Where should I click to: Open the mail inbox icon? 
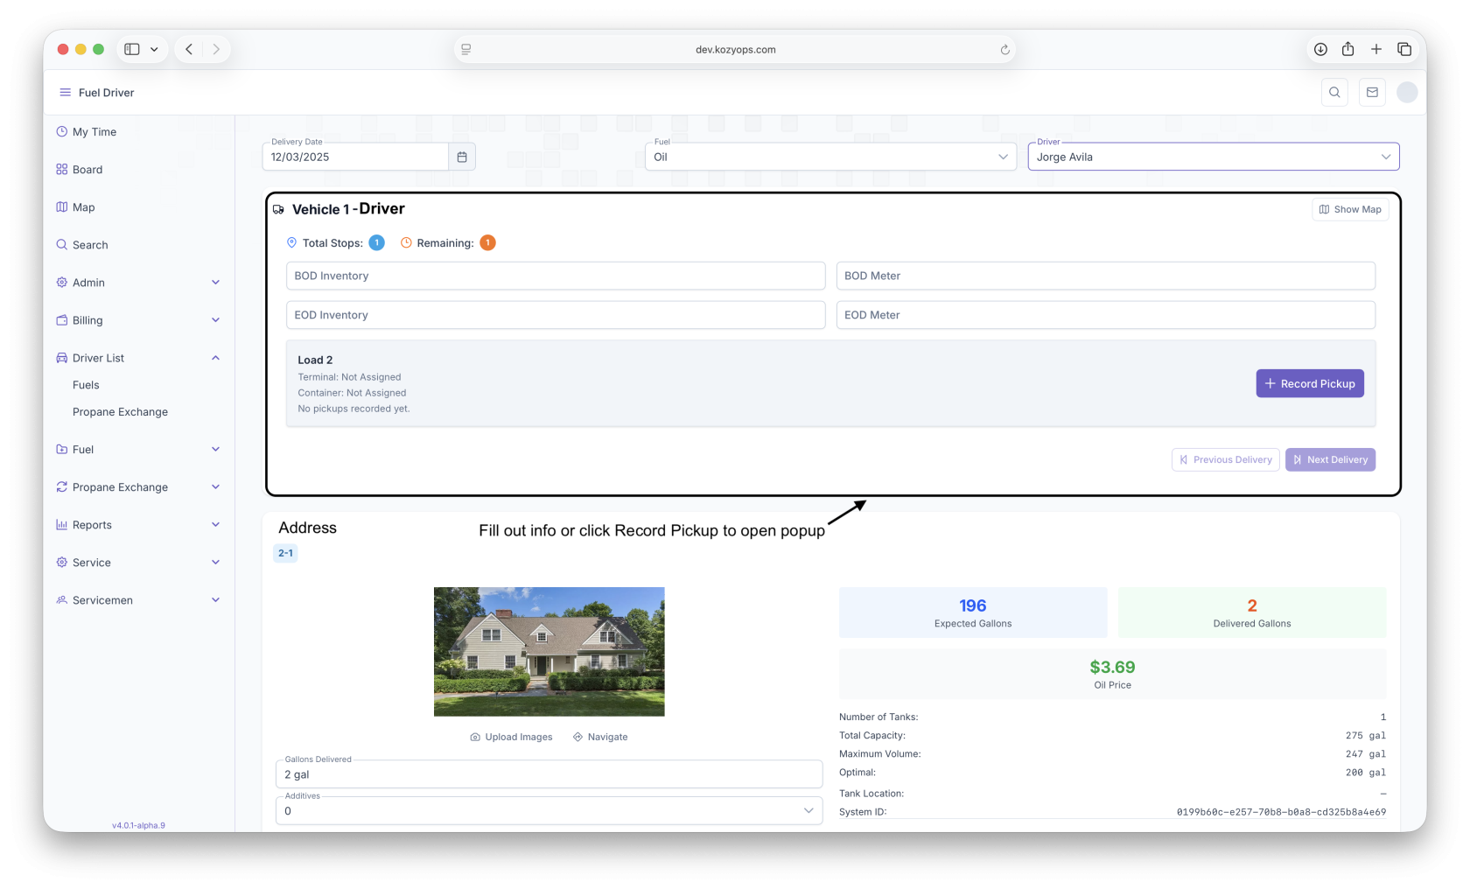(1372, 93)
